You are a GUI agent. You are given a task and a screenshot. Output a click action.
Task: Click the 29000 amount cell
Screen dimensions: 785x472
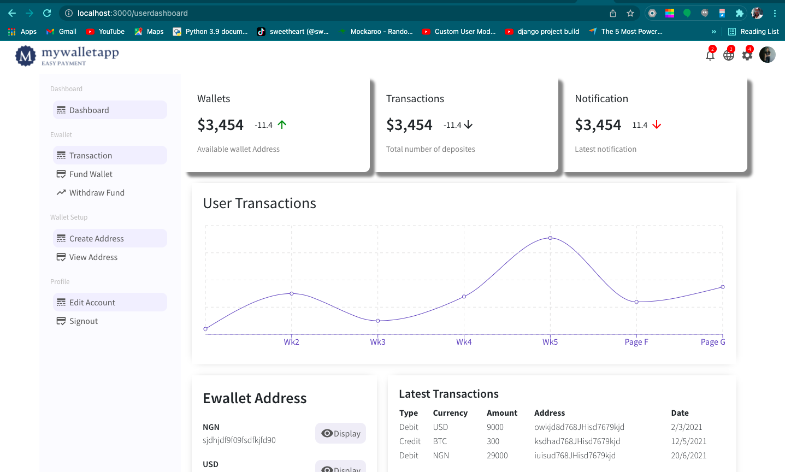(x=497, y=456)
